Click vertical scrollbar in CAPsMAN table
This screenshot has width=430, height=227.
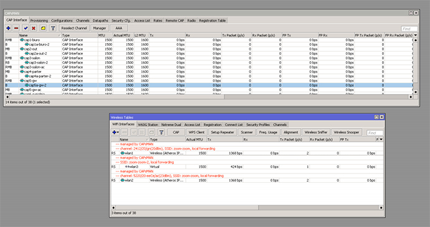[x=416, y=66]
